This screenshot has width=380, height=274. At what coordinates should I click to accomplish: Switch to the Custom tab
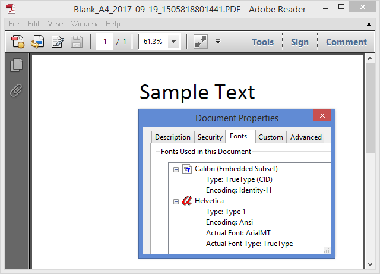coord(271,137)
